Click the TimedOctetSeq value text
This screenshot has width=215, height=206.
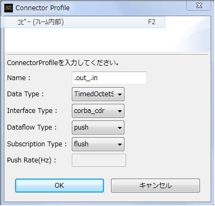pyautogui.click(x=94, y=94)
